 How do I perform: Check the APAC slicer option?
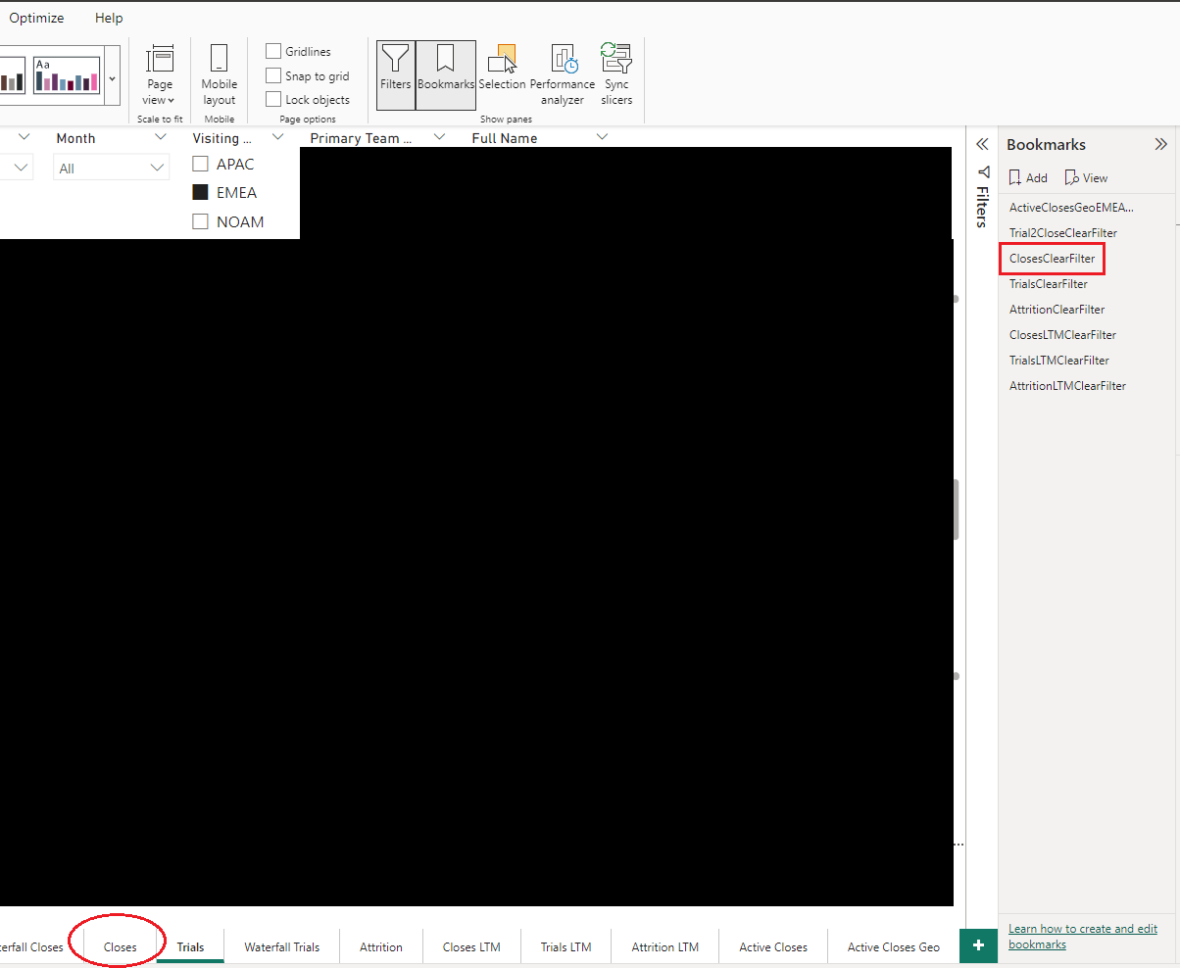click(200, 164)
